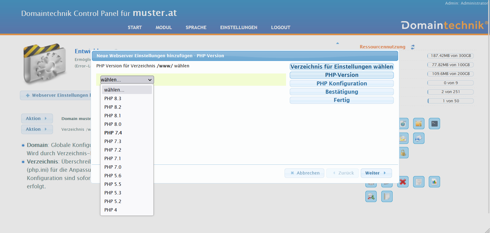Cancel the dialog with Abbrechen
This screenshot has height=233, width=490.
click(304, 173)
